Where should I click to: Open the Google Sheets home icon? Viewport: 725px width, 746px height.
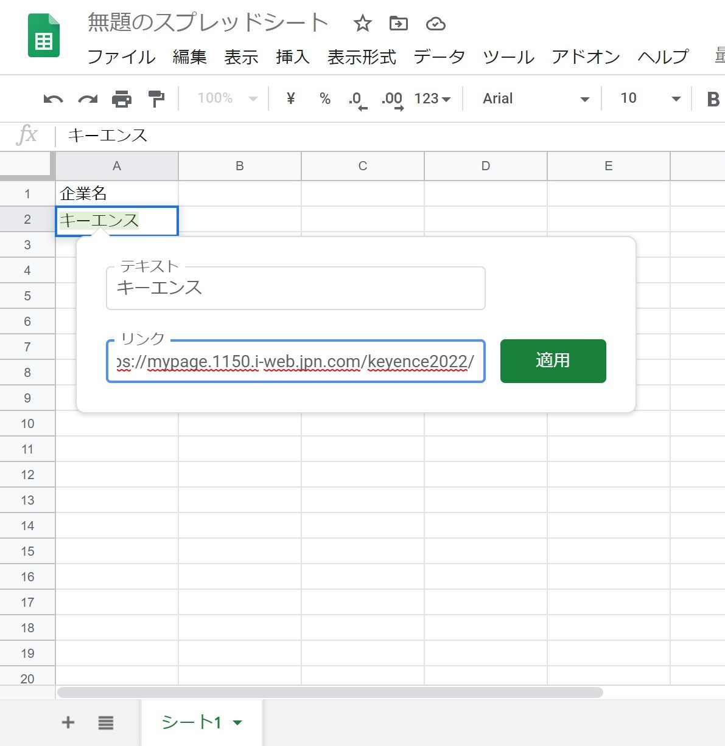44,35
